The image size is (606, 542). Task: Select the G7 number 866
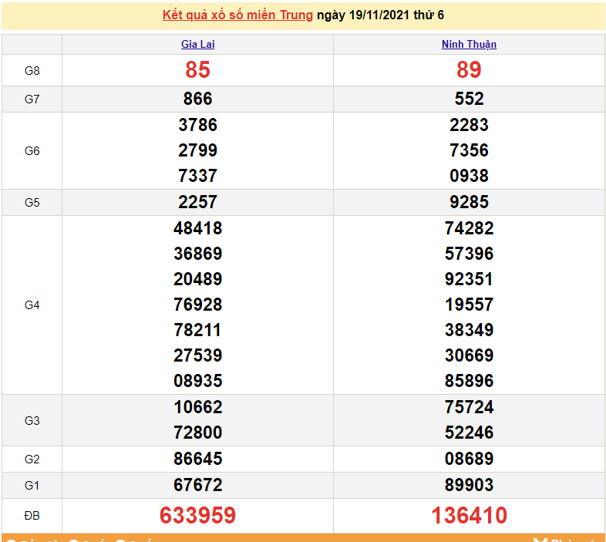[x=197, y=99]
